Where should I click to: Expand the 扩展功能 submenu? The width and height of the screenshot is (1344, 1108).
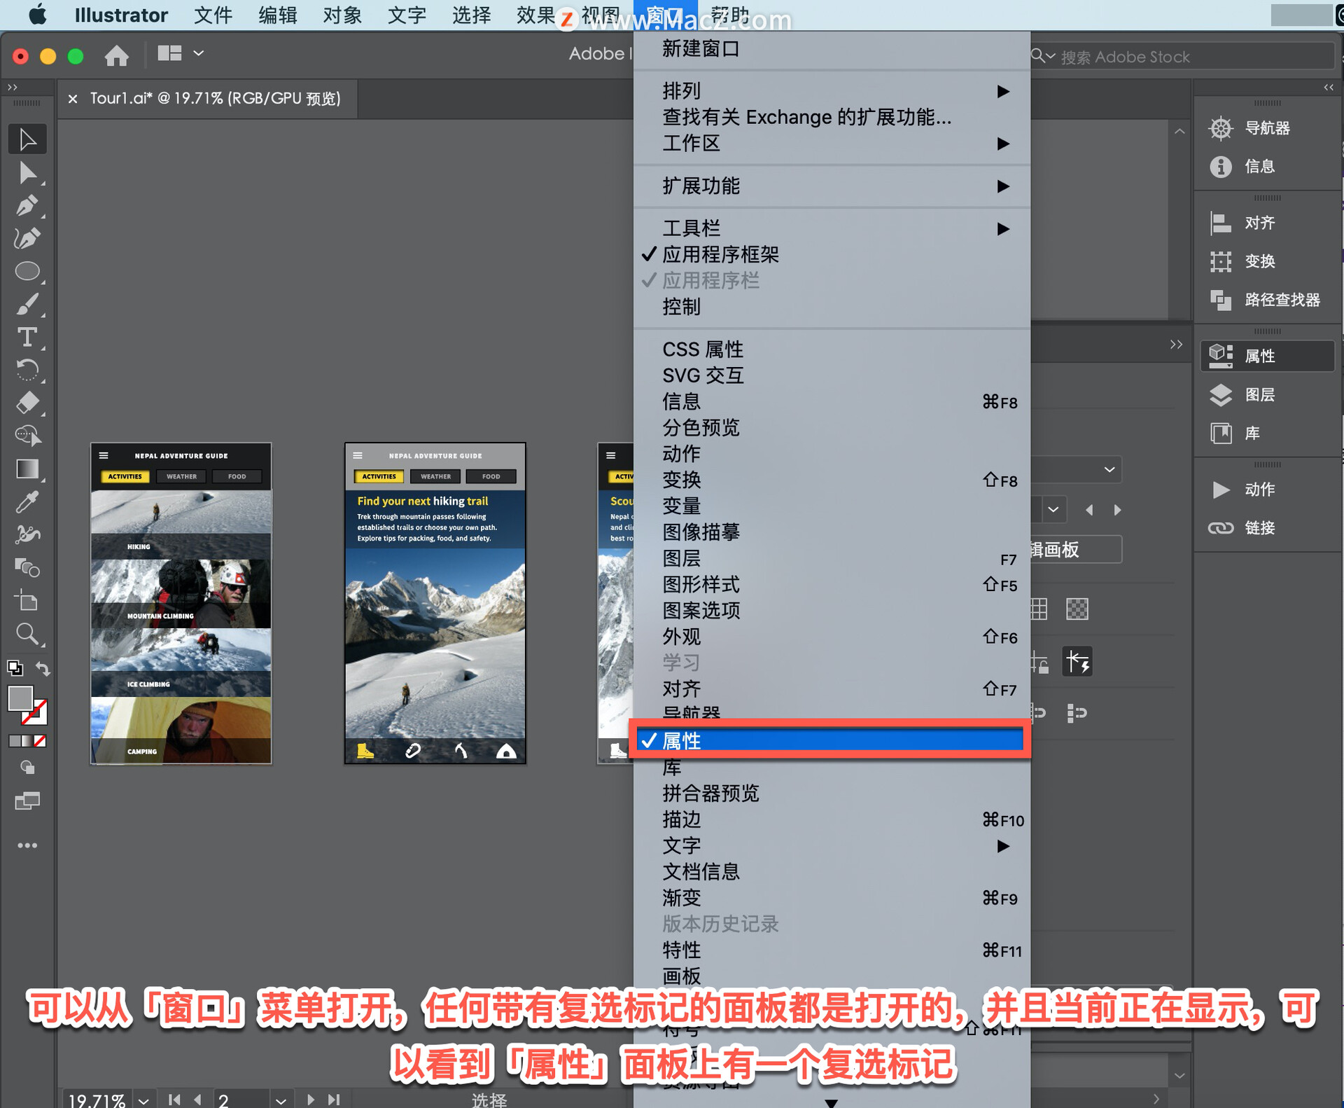pyautogui.click(x=830, y=186)
